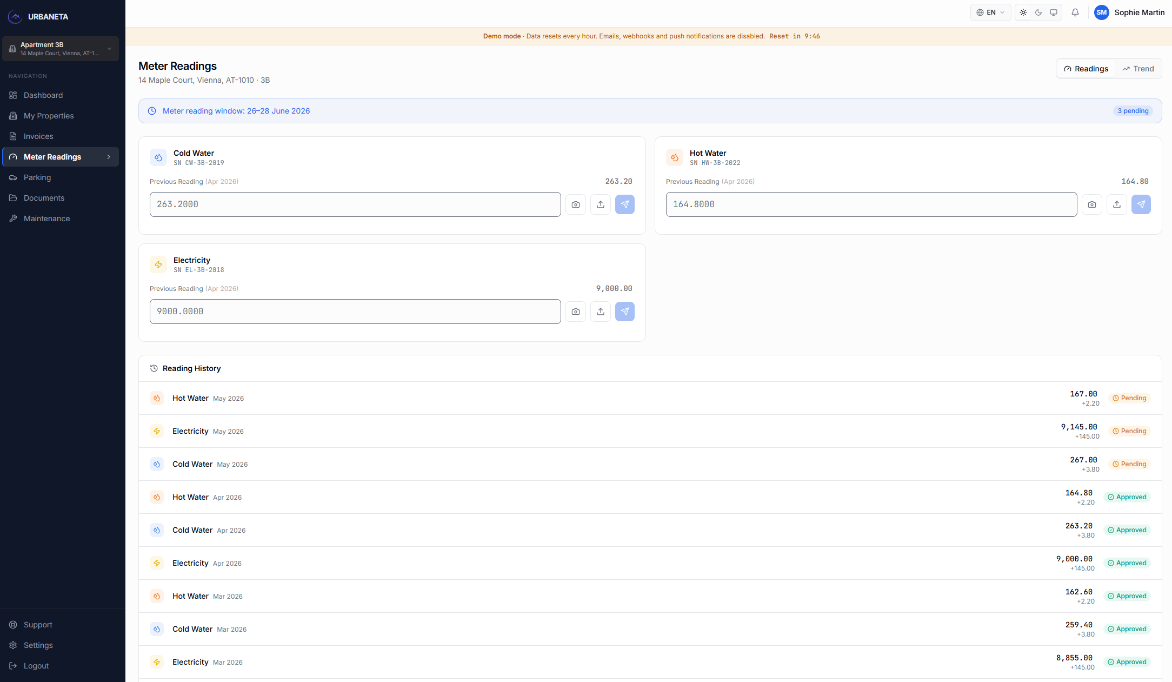
Task: Click Approved badge for Electricity Apr 2026
Action: click(1127, 563)
